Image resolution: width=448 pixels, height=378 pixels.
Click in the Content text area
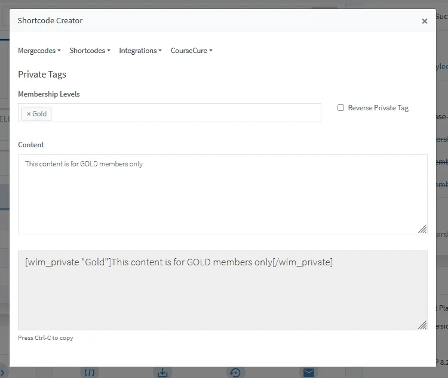tap(223, 194)
